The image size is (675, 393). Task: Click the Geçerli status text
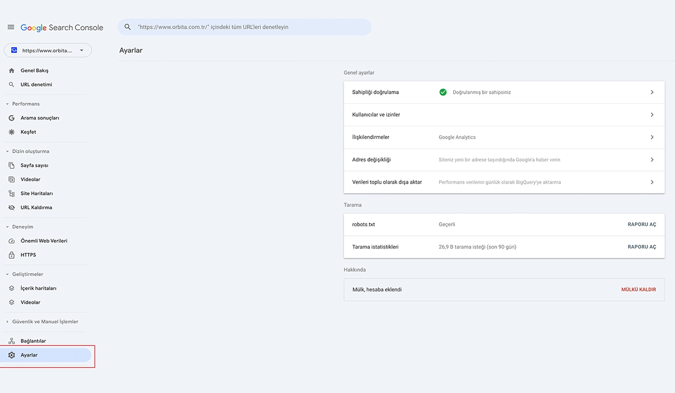click(447, 225)
